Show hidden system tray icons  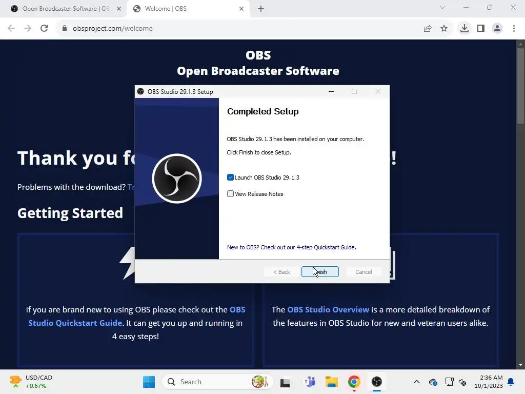[x=416, y=382]
